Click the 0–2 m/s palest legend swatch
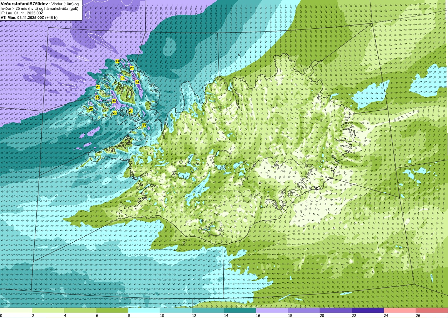Viewport: 448px width, 318px height. pos(16,310)
